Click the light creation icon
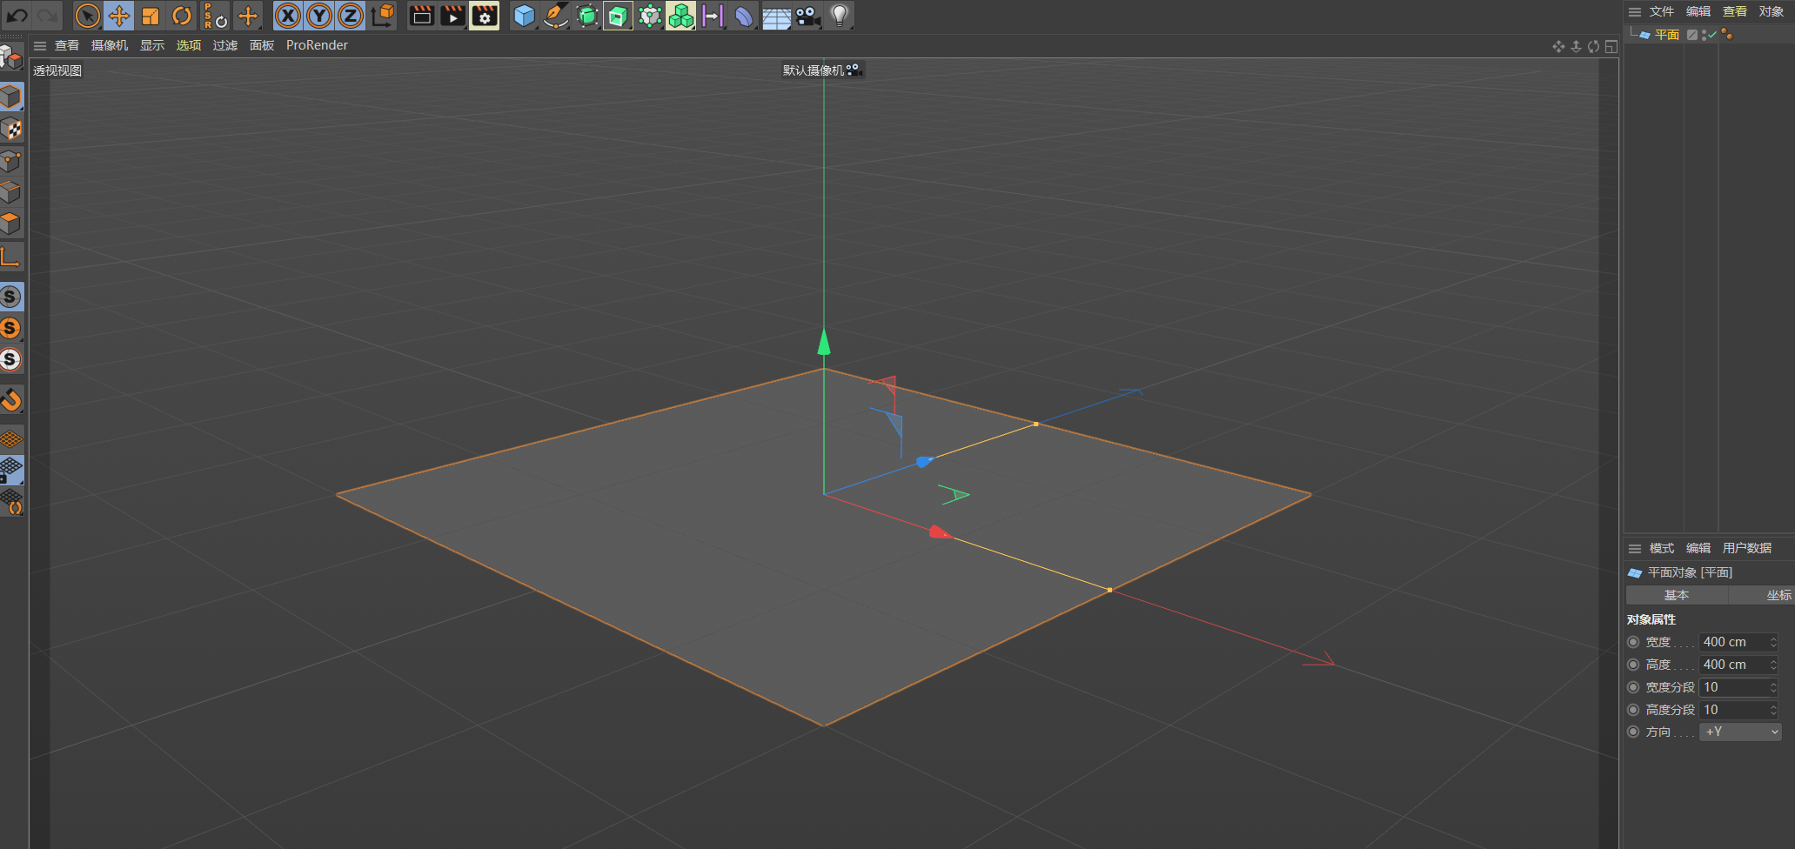Screen dimensions: 1795x849 pos(840,16)
